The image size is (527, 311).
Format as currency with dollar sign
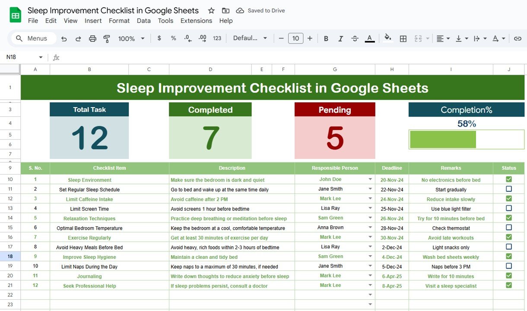point(159,38)
